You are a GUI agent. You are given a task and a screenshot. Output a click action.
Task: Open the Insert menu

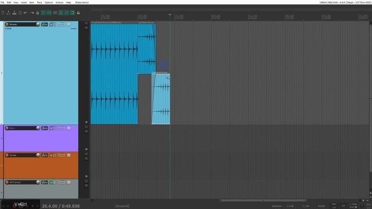click(x=24, y=2)
